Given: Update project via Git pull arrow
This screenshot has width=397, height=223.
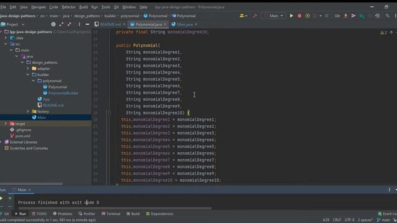Looking at the screenshot, I should tap(346, 16).
